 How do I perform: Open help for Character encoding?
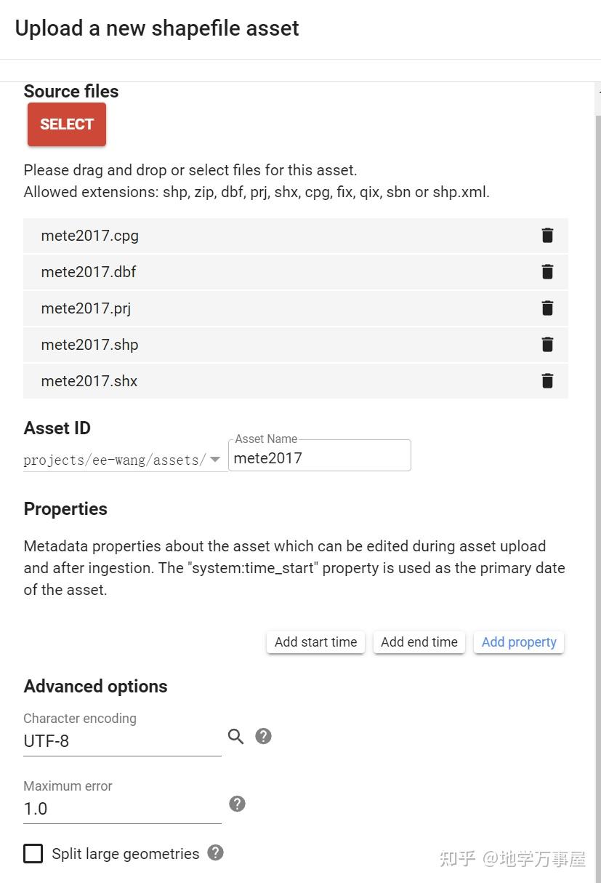click(264, 736)
